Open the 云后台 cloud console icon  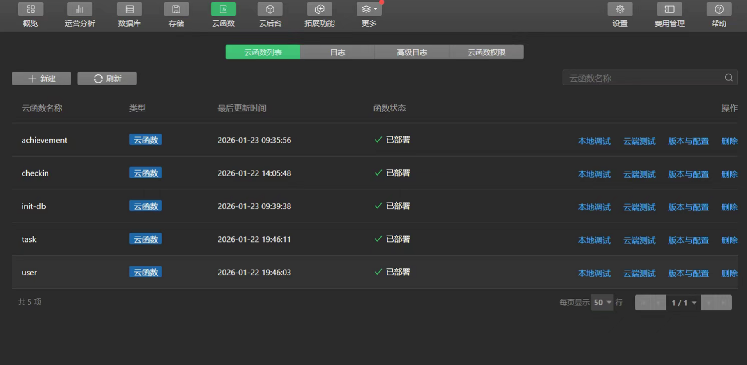[270, 9]
